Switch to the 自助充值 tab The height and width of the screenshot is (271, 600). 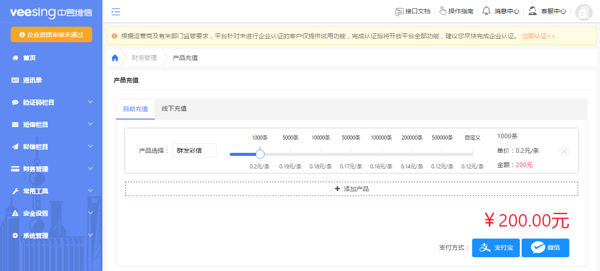coord(135,108)
